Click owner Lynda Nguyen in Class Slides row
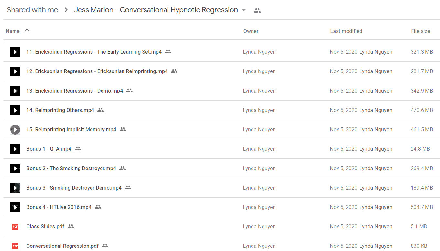 [259, 226]
